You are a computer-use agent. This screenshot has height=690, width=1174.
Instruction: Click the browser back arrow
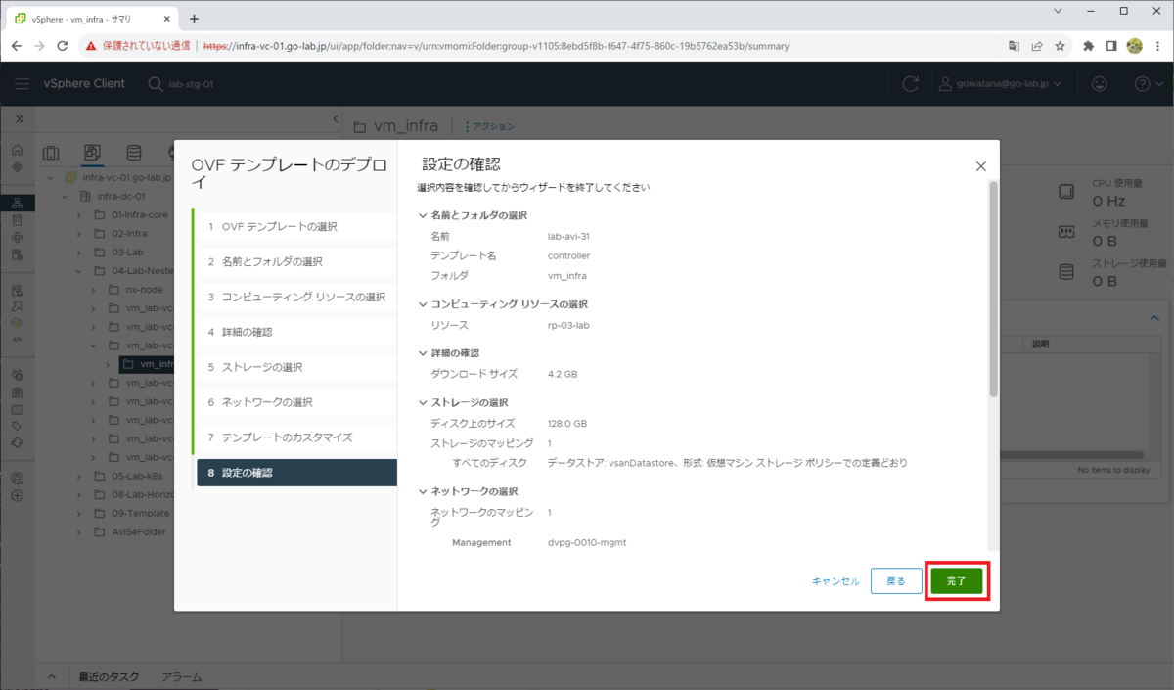pos(17,46)
